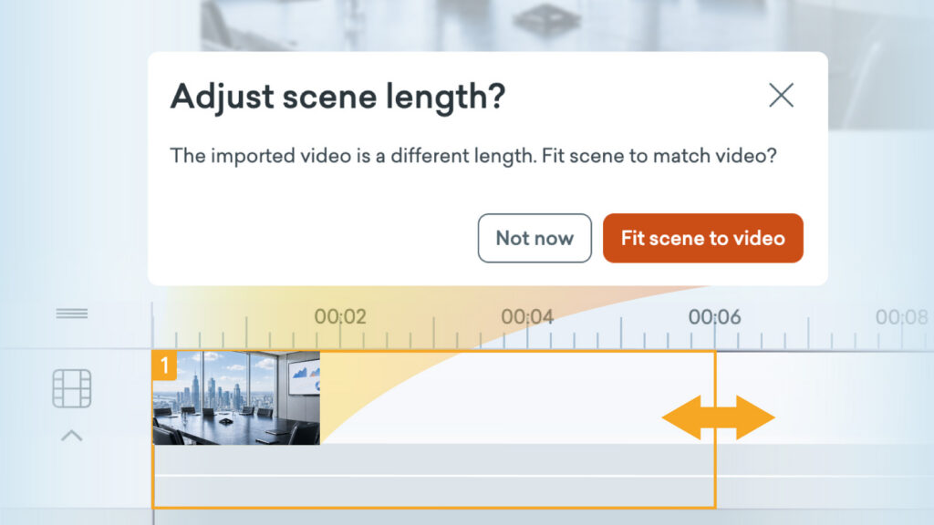Click the filmstrip scenes track icon
934x525 pixels.
click(x=72, y=388)
